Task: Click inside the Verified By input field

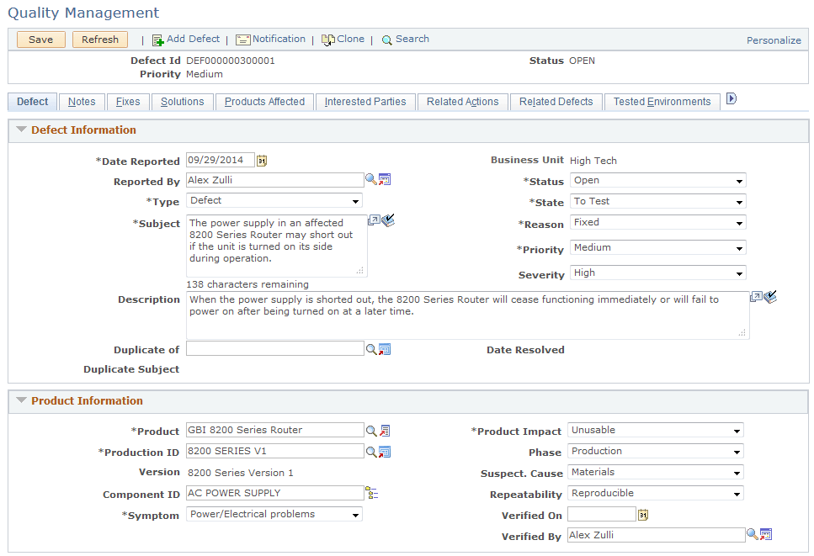Action: tap(657, 534)
